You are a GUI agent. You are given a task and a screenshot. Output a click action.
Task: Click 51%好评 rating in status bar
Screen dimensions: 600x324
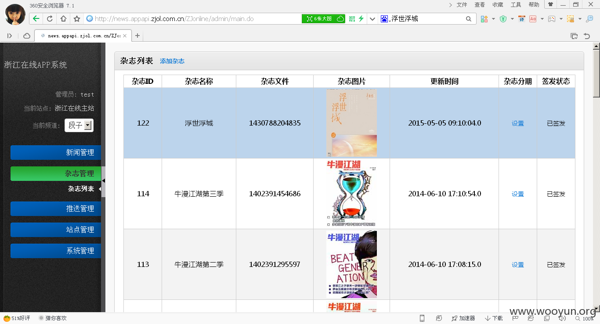(x=17, y=318)
